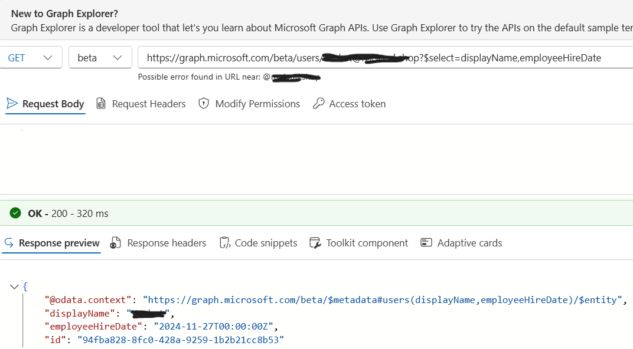The height and width of the screenshot is (349, 633).
Task: Click the Request Headers document icon
Action: (101, 104)
